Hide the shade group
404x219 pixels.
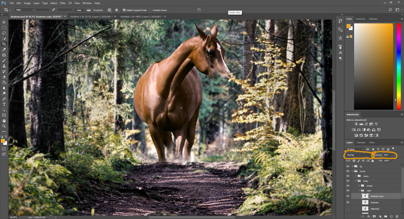pyautogui.click(x=348, y=186)
